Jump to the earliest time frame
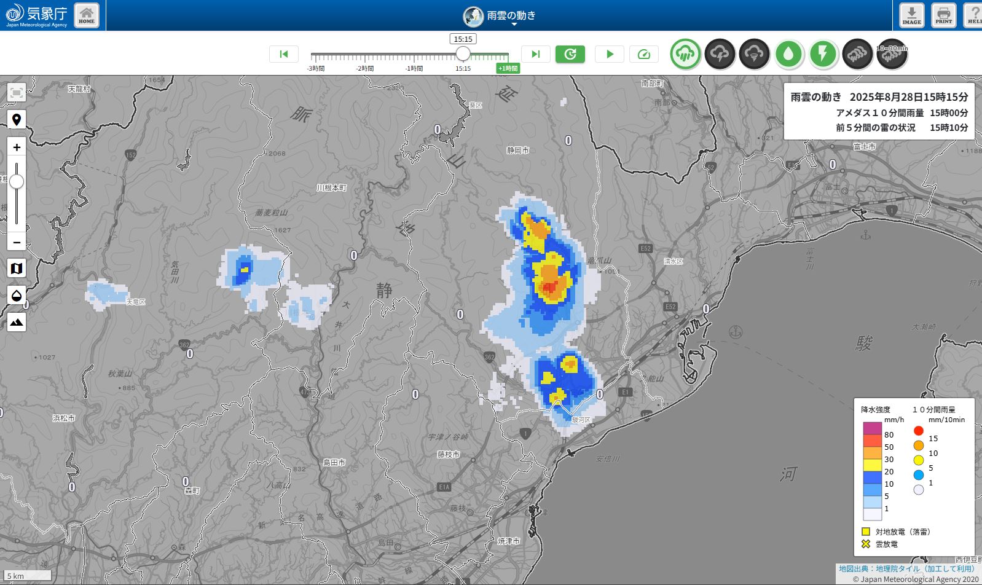 click(284, 54)
